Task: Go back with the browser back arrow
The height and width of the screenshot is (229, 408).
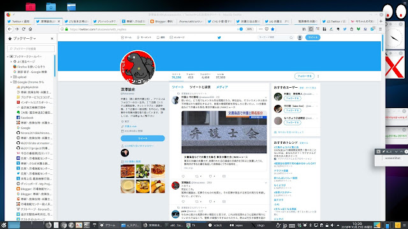Action: pos(10,29)
